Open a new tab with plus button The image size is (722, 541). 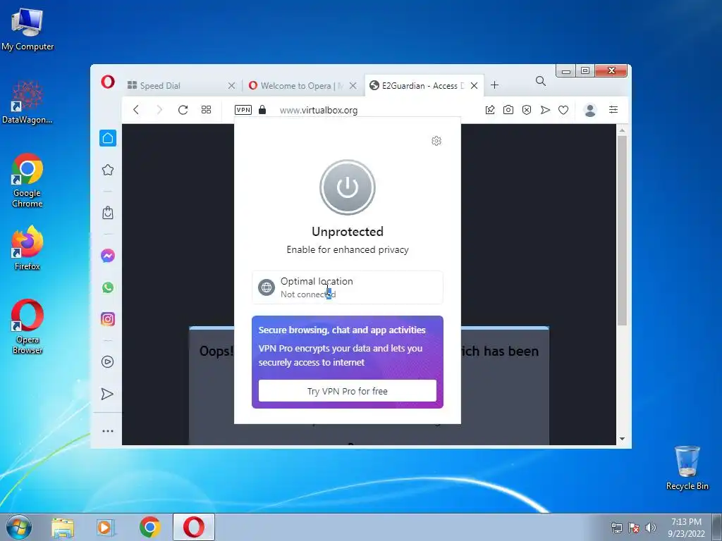click(x=494, y=85)
